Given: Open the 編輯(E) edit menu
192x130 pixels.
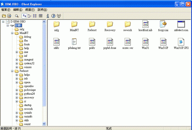Looking at the screenshot, I should point(18,10).
